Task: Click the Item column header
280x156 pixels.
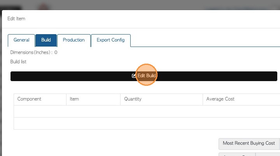Action: click(74, 99)
